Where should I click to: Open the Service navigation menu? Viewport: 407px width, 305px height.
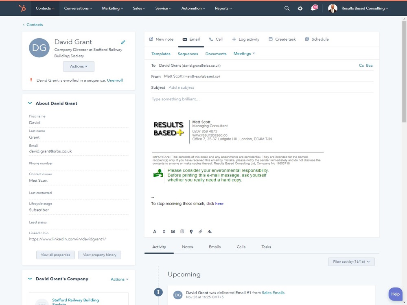(x=163, y=8)
